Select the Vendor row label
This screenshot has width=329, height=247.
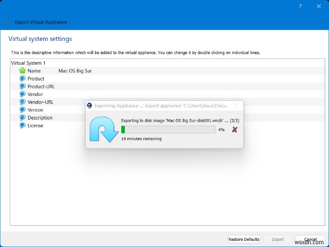[35, 94]
